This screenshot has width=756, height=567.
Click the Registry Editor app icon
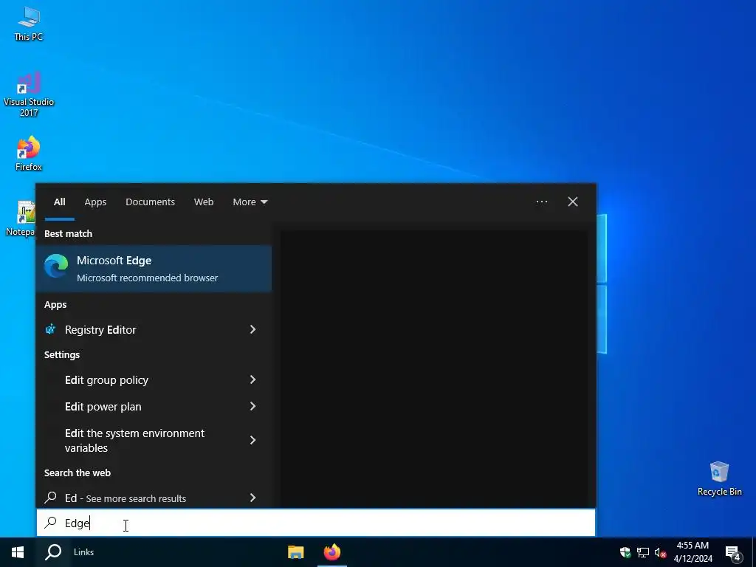50,329
